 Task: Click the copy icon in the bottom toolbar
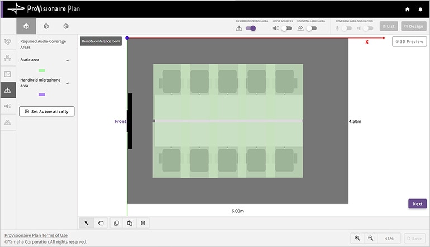(x=117, y=223)
